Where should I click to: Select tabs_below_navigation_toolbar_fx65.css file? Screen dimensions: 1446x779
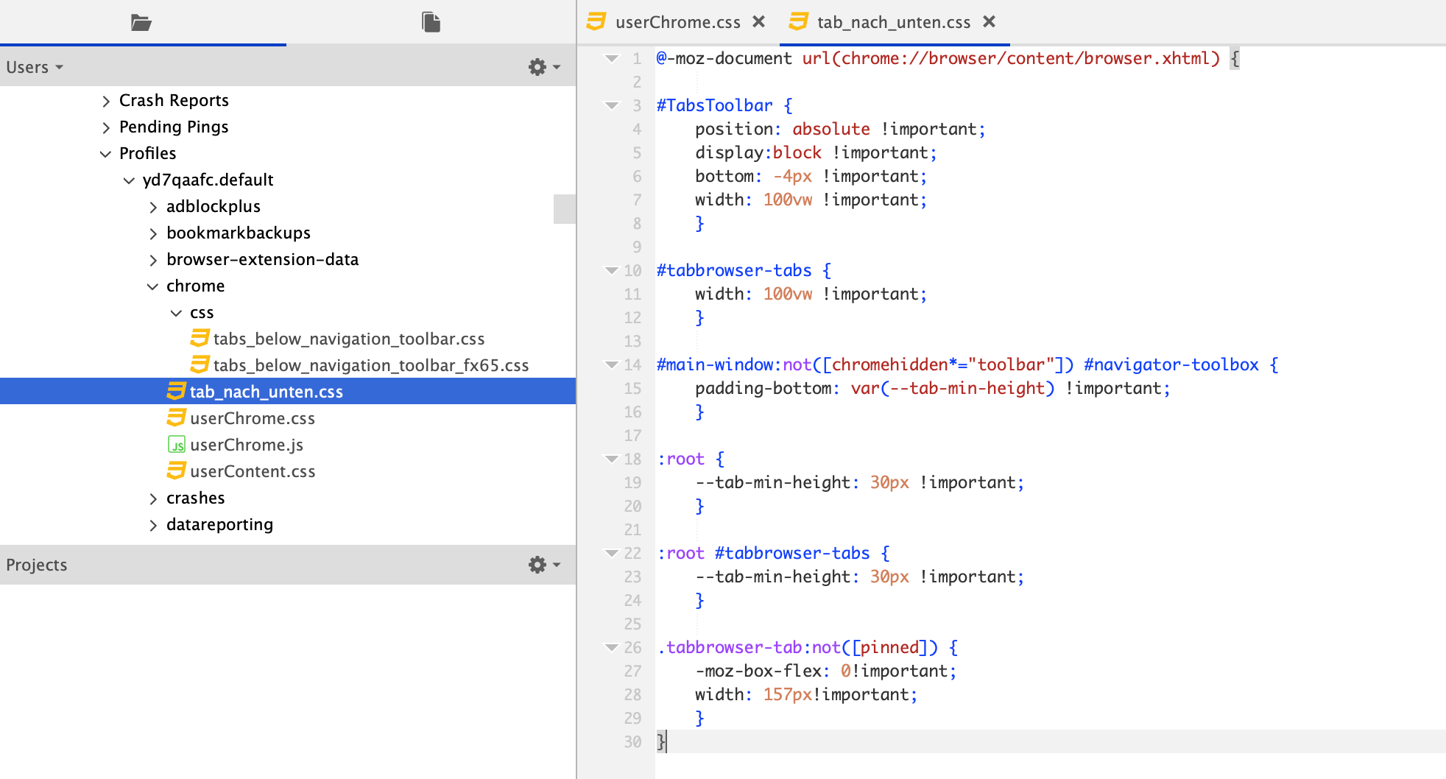(370, 365)
